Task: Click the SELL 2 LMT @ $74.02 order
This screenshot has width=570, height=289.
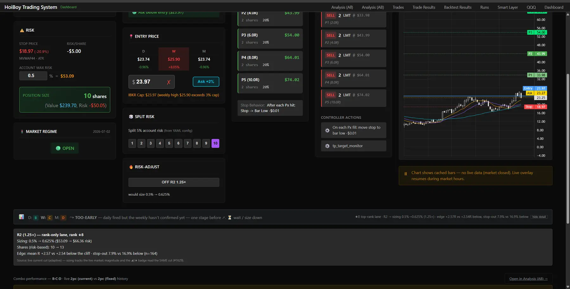Action: click(354, 98)
